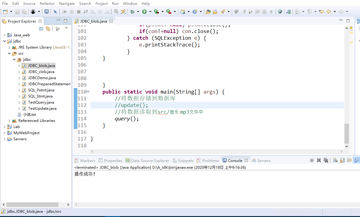The width and height of the screenshot is (360, 217).
Task: Click the Open Task briefcase icon
Action: tap(215, 12)
